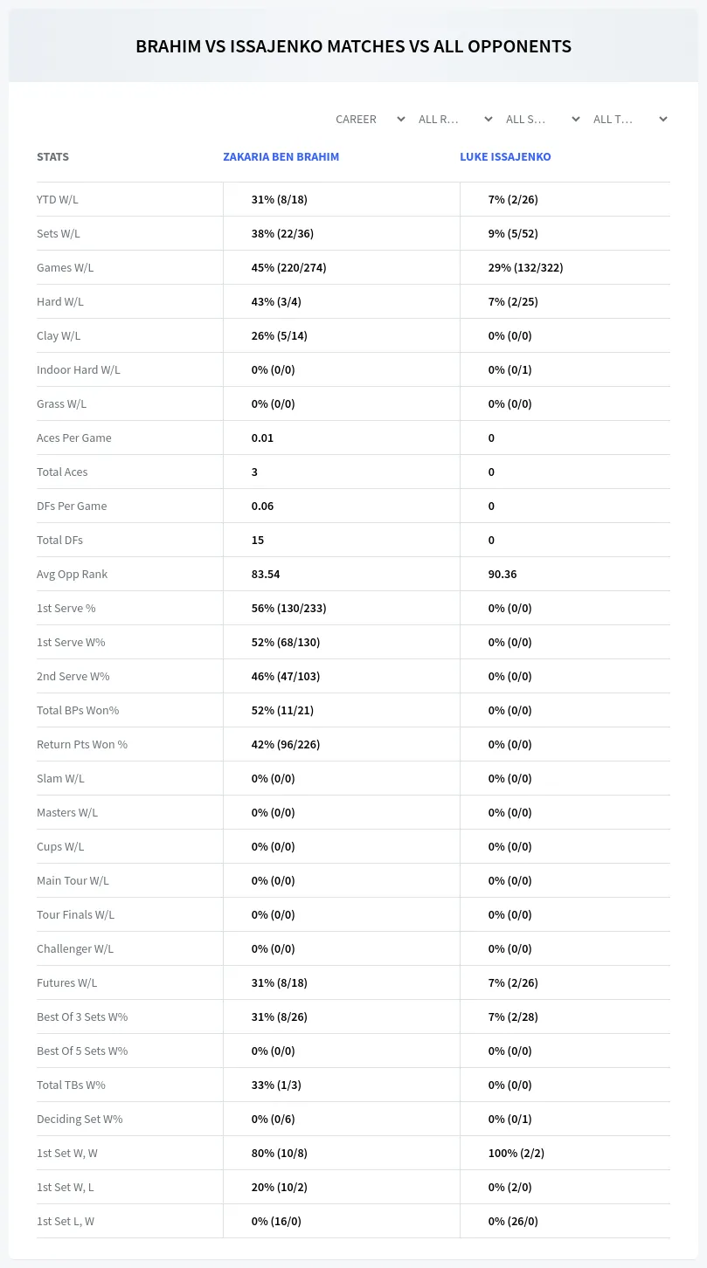Open the ALL T... tournaments dropdown
This screenshot has height=1268, width=707.
click(x=630, y=119)
